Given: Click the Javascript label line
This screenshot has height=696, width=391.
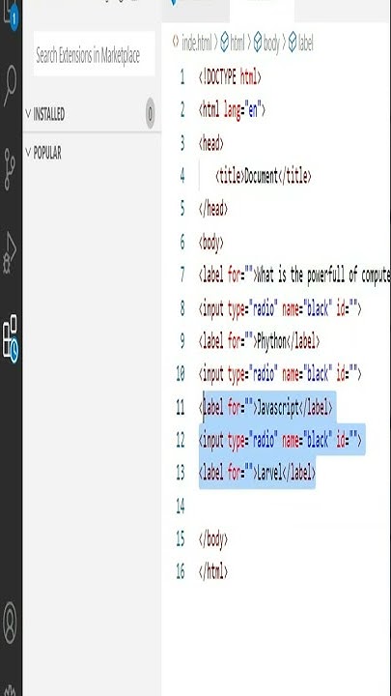Looking at the screenshot, I should tap(265, 408).
